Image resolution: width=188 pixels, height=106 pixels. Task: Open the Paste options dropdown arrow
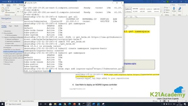click(x=3, y=12)
